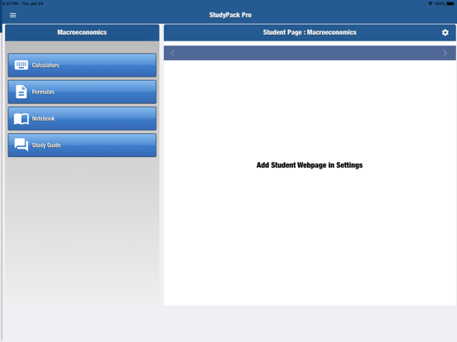Click the Study Guide chat icon

pos(22,145)
